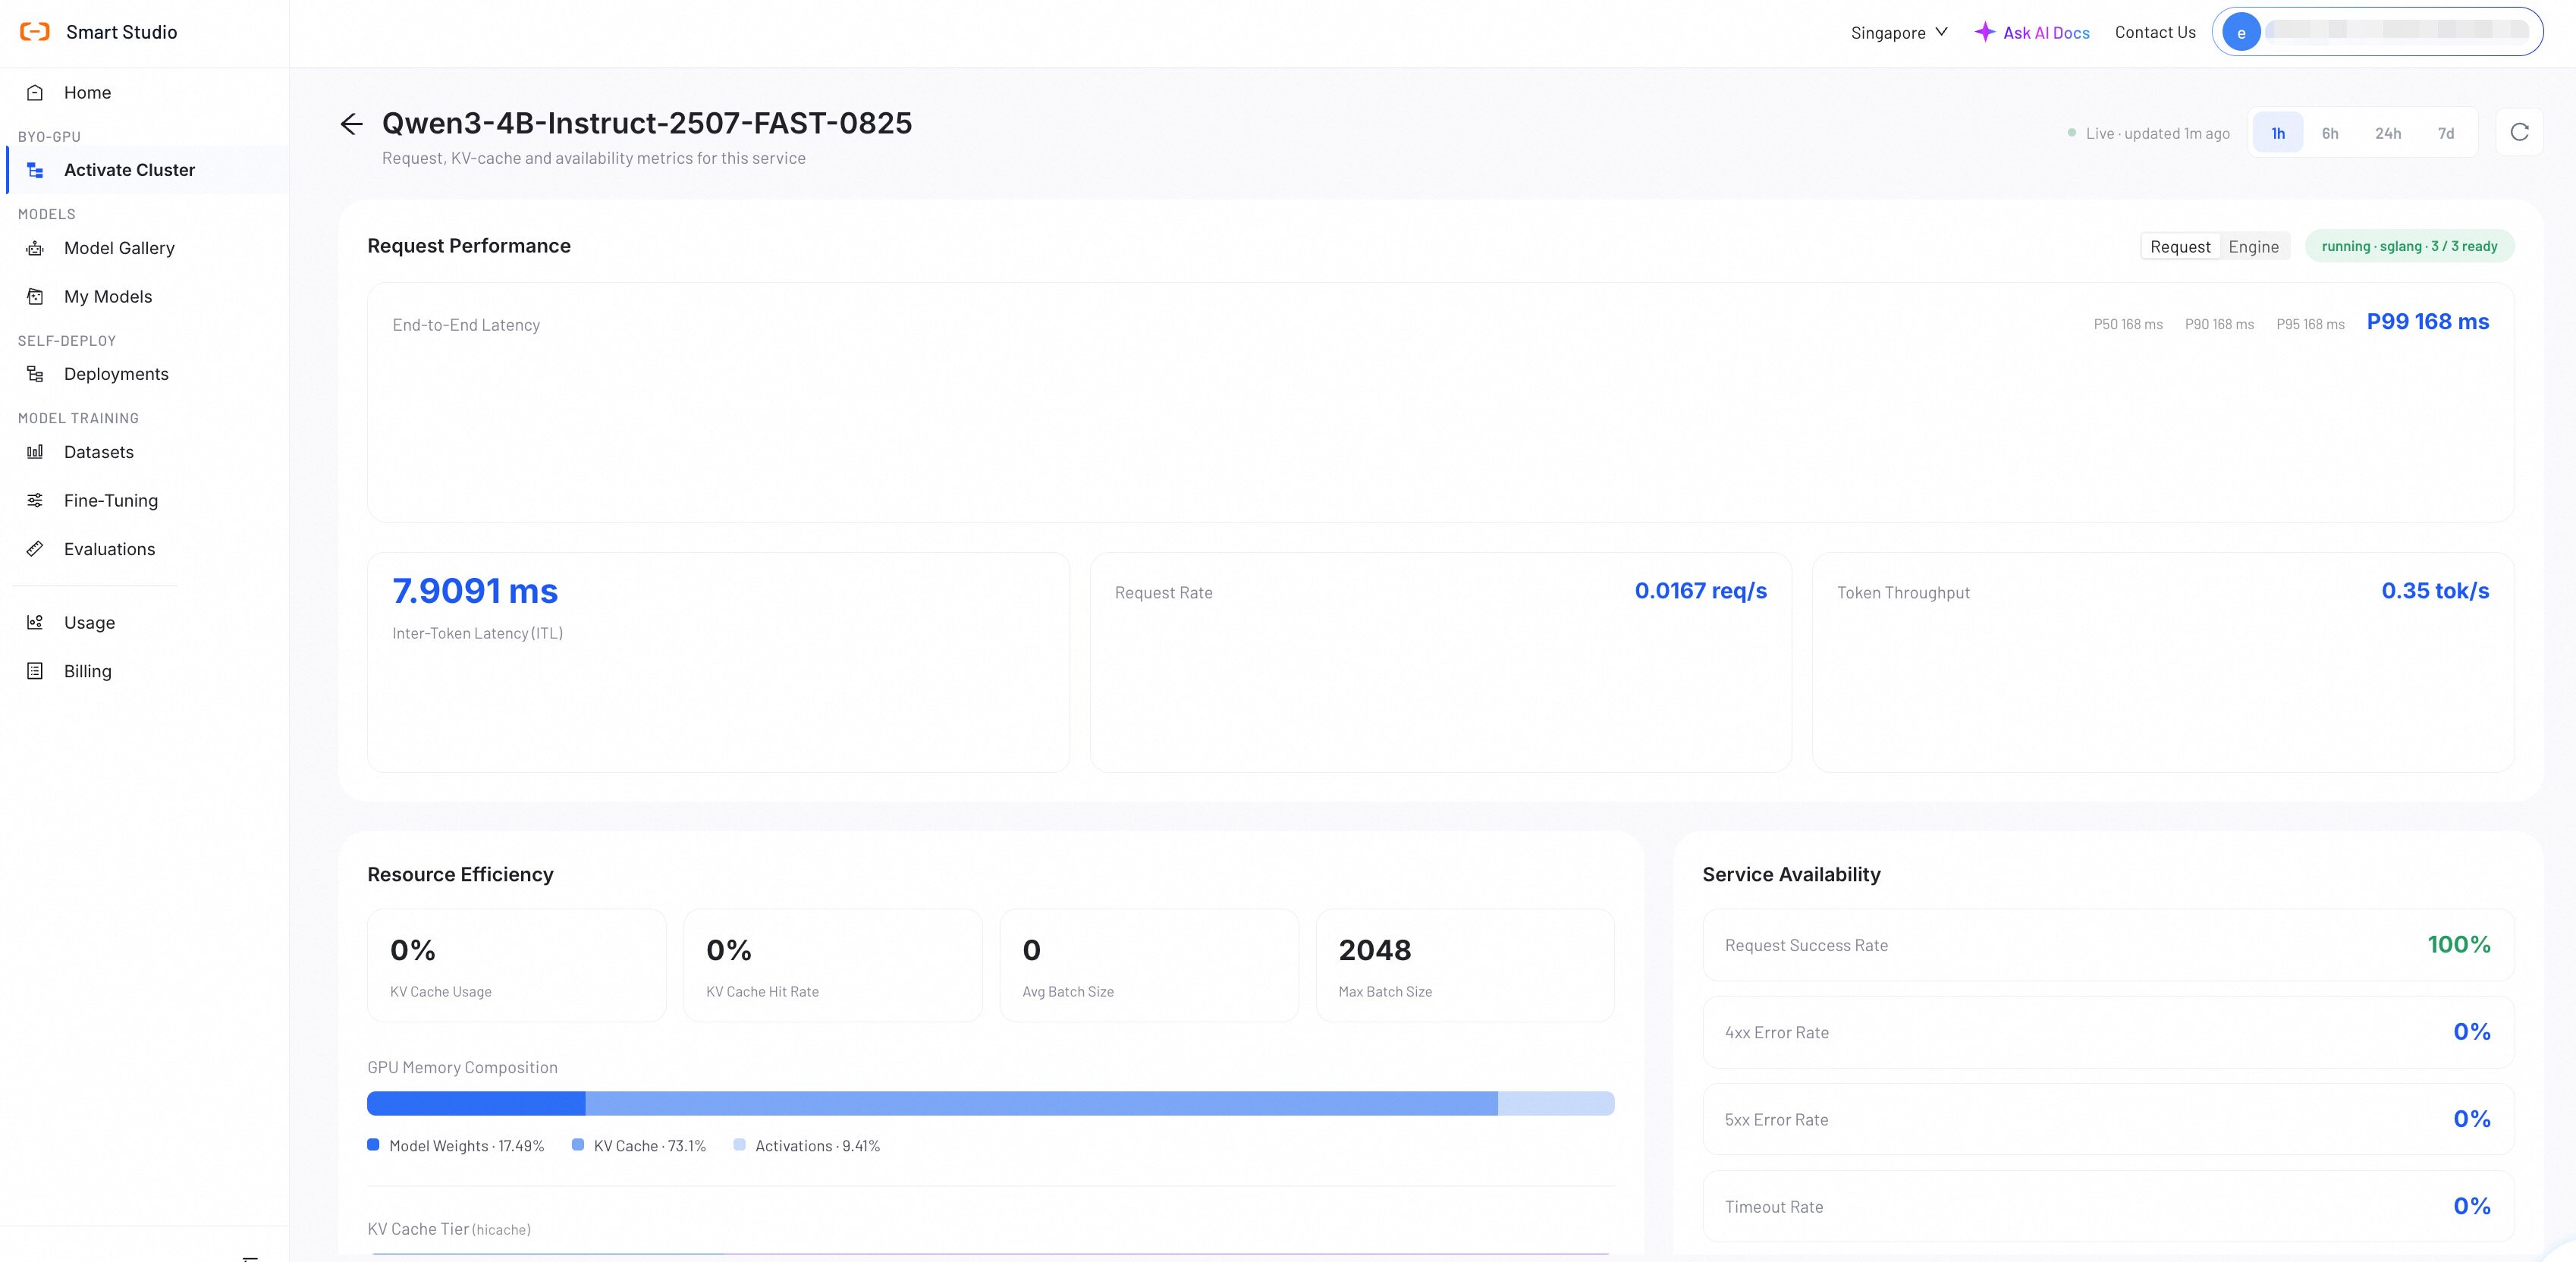Open the Model Gallery page

click(119, 248)
